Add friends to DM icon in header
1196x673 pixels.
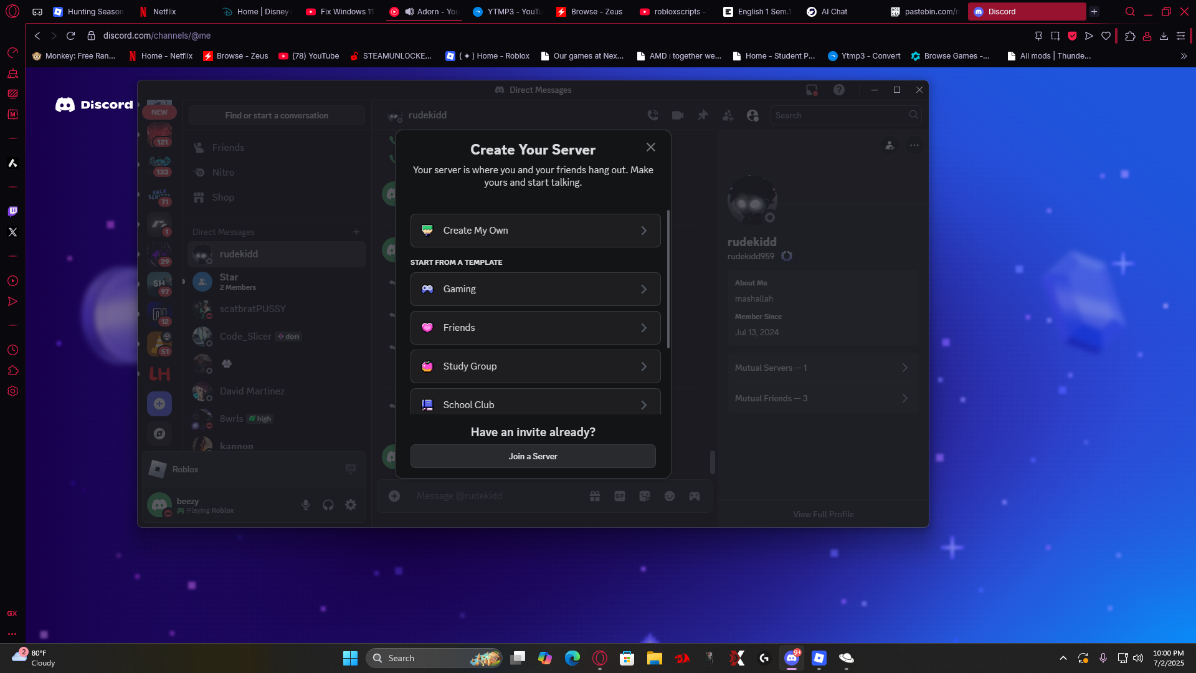(x=728, y=115)
